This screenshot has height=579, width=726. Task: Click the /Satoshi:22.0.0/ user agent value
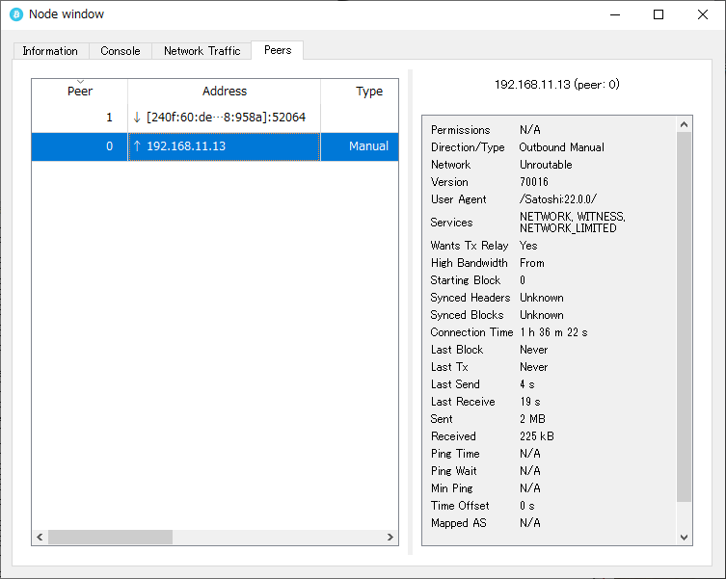coord(558,199)
